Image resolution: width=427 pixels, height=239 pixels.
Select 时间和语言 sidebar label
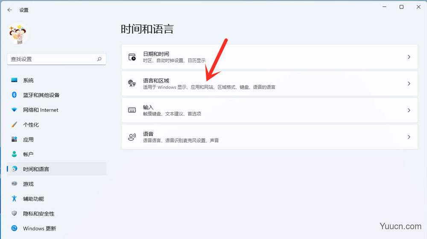tap(36, 169)
